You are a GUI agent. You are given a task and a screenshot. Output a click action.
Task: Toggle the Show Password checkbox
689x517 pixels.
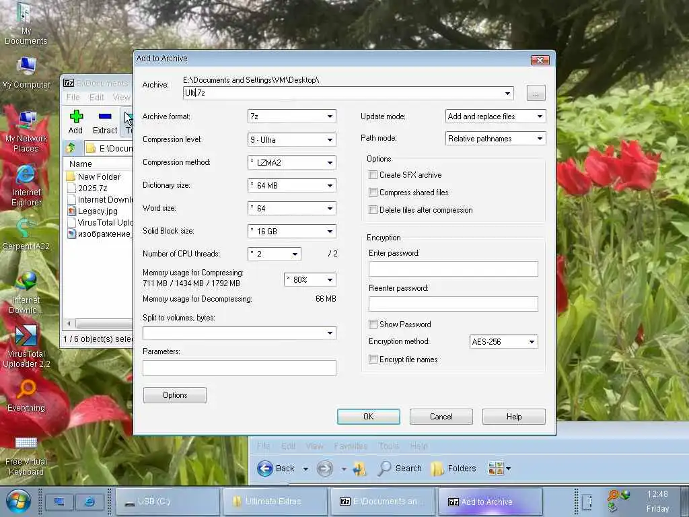tap(373, 324)
